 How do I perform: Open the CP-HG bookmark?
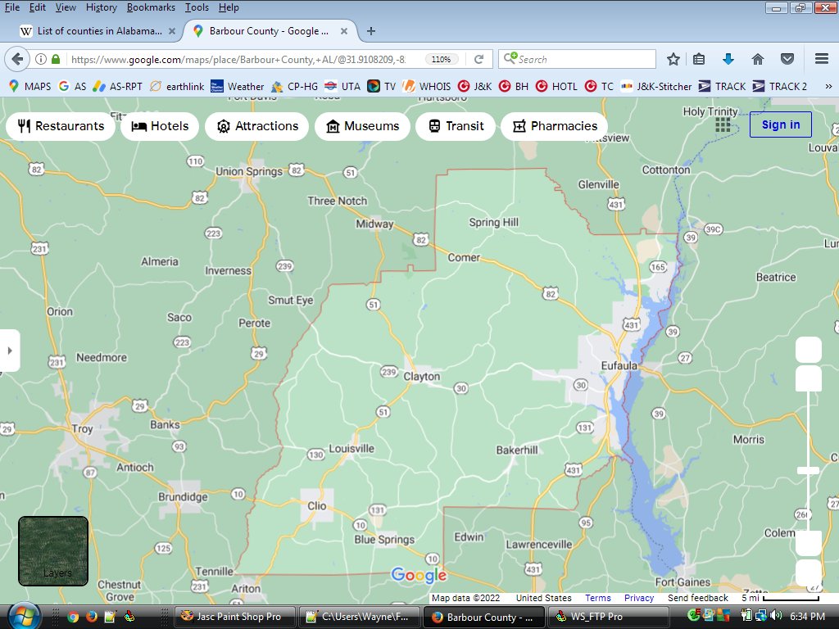294,86
